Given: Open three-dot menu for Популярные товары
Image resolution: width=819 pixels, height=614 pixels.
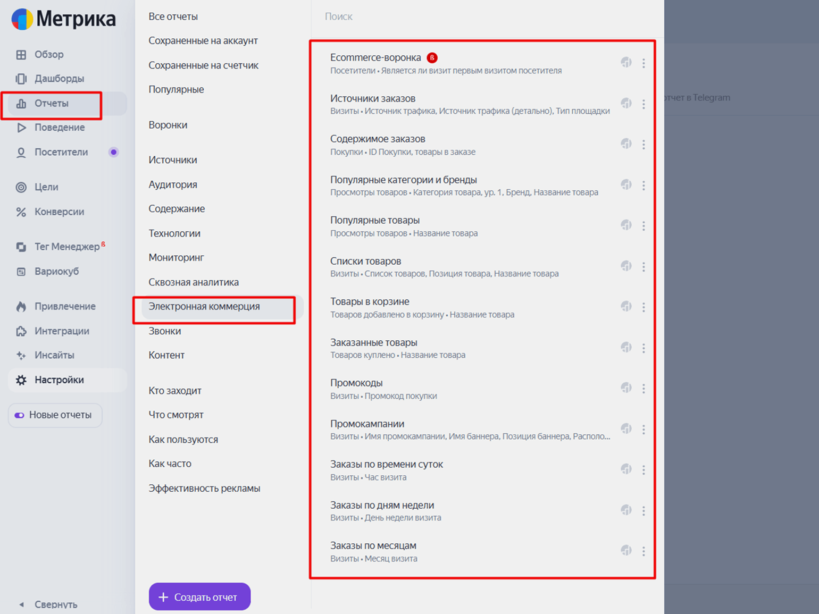Looking at the screenshot, I should pyautogui.click(x=643, y=226).
